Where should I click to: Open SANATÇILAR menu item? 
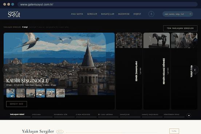[x=107, y=14]
